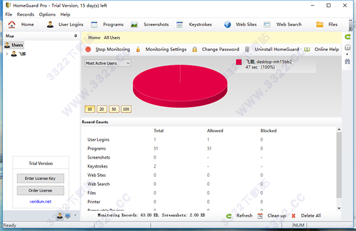Click Record Counts scrollbar up arrow
This screenshot has width=356, height=231.
click(x=339, y=130)
